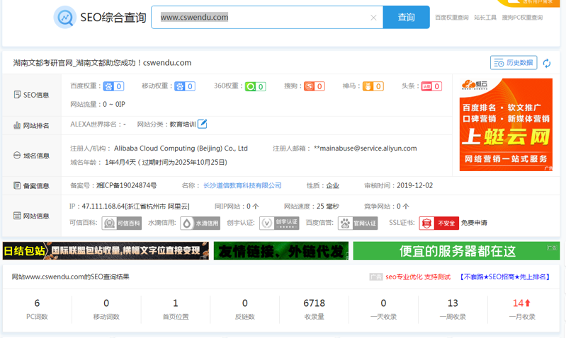This screenshot has height=338, width=566.
Task: Clear the search field with the X icon
Action: 373,17
